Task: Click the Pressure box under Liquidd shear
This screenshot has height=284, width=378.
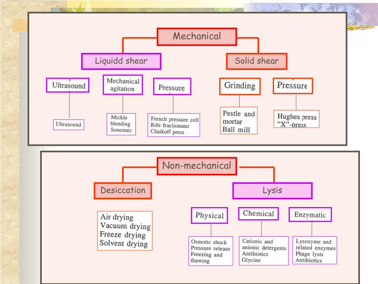Action: [x=172, y=87]
